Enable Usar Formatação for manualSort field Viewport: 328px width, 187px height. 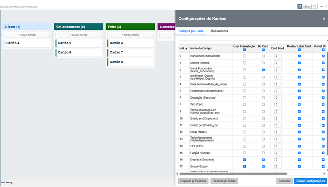244,56
